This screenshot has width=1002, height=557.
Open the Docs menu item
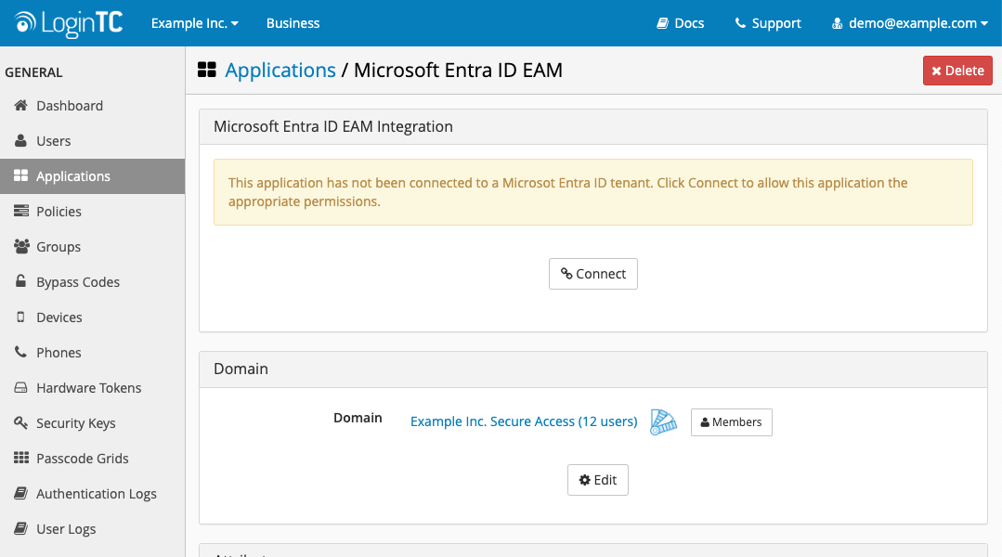pos(680,22)
